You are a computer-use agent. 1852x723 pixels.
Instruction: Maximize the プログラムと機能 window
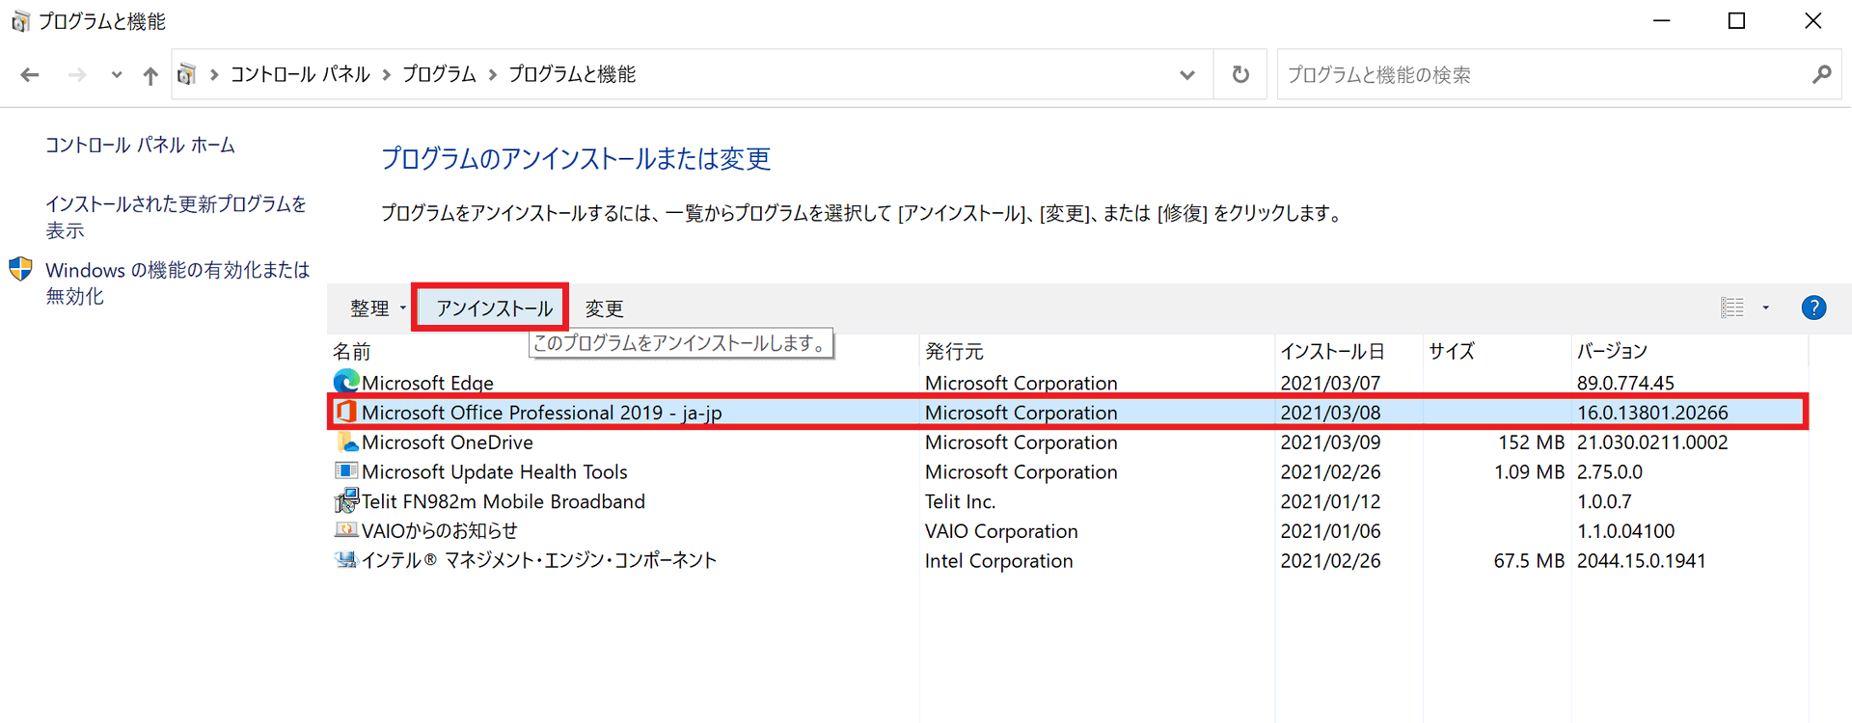(x=1736, y=21)
